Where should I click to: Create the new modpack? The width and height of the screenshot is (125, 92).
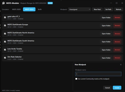click(117, 88)
